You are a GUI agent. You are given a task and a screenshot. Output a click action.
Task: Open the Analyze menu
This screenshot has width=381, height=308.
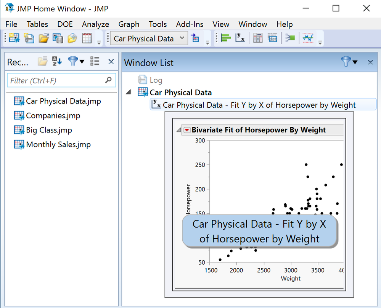[95, 24]
